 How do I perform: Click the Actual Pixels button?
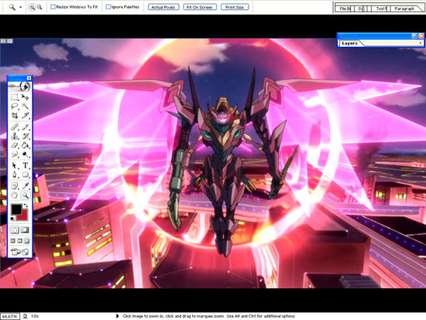pos(163,7)
